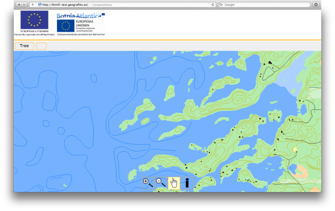Activate the pan hand tool

click(x=174, y=183)
